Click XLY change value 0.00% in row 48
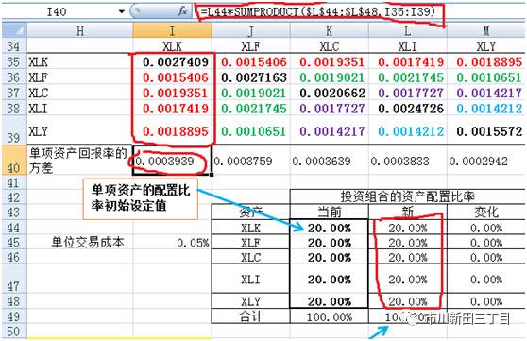Image resolution: width=527 pixels, height=341 pixels. (486, 301)
